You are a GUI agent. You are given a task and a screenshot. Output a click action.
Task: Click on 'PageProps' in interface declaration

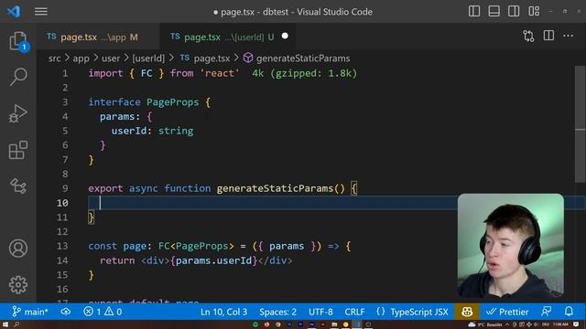tap(173, 102)
